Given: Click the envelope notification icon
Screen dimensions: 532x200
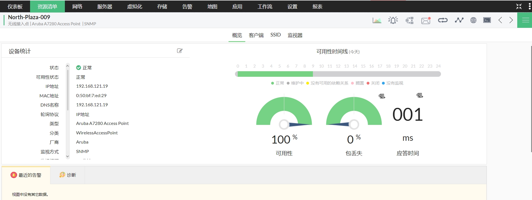Looking at the screenshot, I should [426, 20].
